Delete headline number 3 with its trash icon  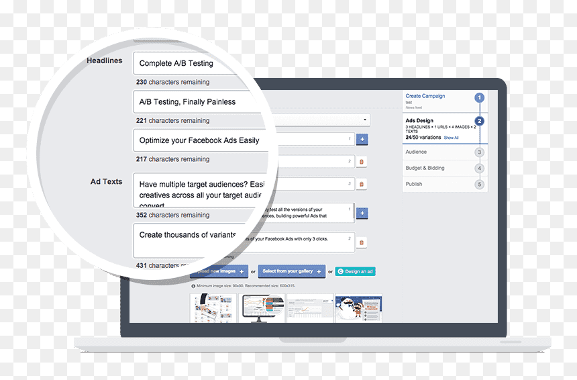pos(362,184)
